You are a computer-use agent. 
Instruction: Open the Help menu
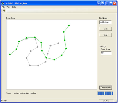click(14, 7)
